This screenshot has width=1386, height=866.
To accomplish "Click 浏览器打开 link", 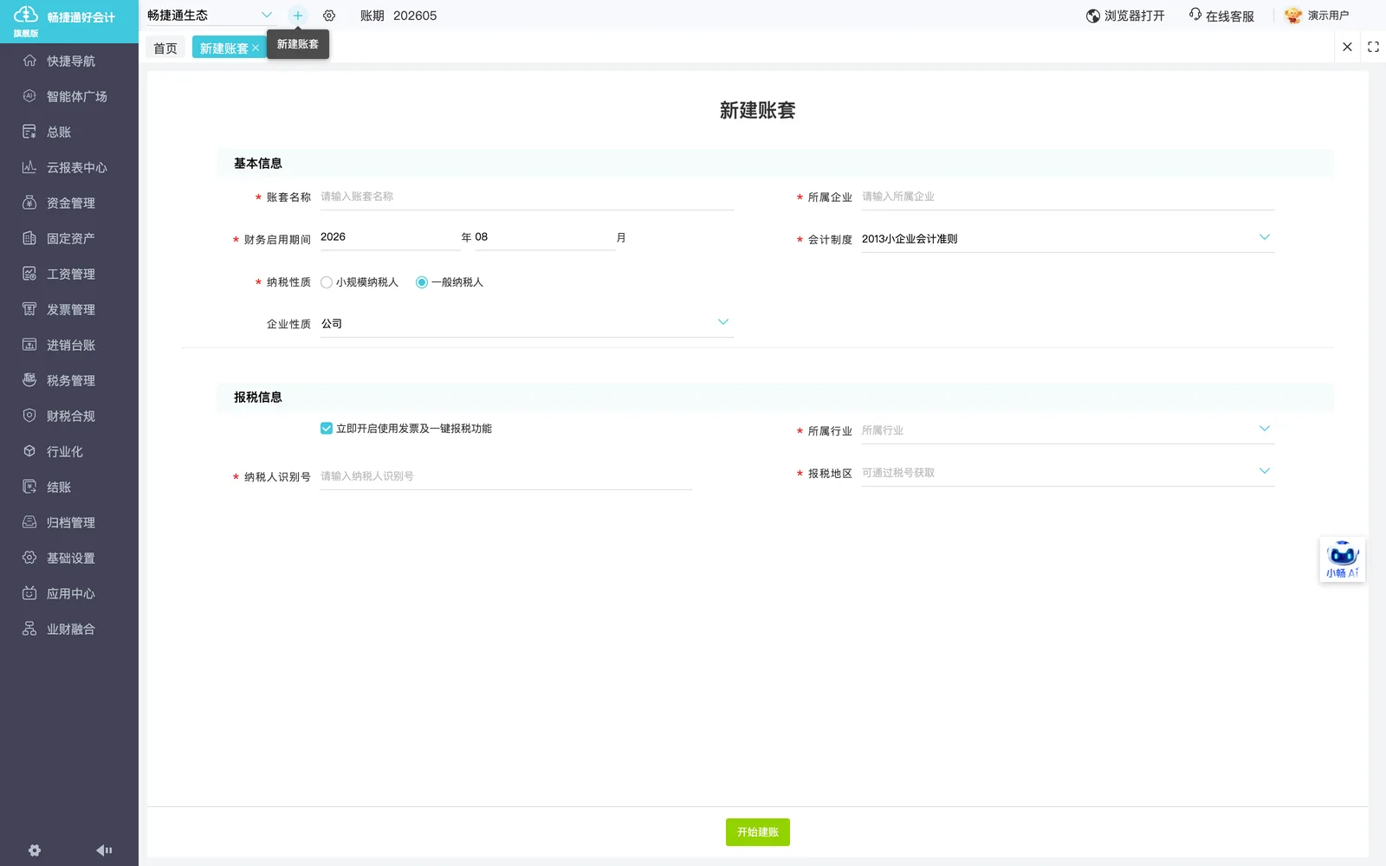I will click(1125, 16).
